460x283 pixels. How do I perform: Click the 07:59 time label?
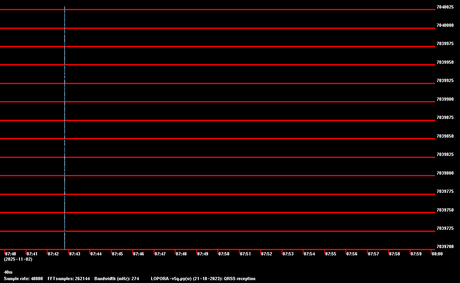[x=416, y=254]
